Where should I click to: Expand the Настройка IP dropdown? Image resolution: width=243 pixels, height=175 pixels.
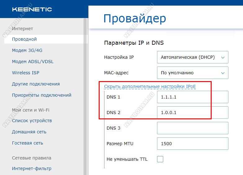point(193,57)
